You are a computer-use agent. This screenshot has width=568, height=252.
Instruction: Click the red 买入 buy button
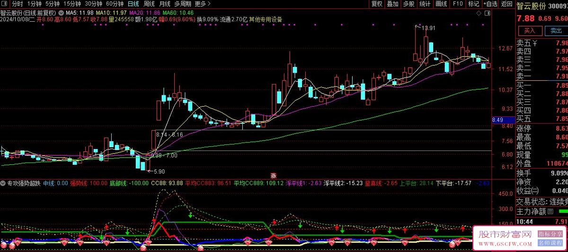click(530, 31)
